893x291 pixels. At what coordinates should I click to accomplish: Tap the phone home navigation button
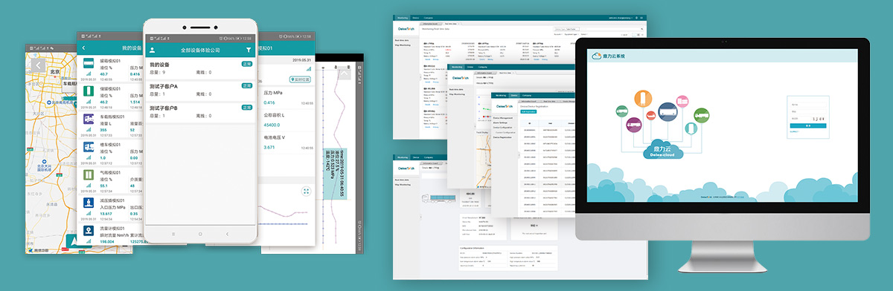pyautogui.click(x=200, y=233)
